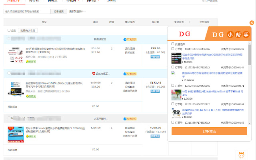Click the ¥298.00 paid amount

(156, 128)
